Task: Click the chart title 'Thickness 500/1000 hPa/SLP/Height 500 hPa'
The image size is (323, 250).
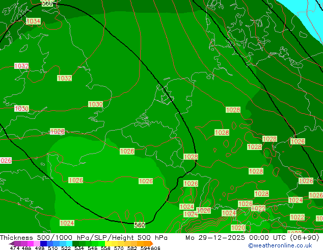Action: (84, 238)
